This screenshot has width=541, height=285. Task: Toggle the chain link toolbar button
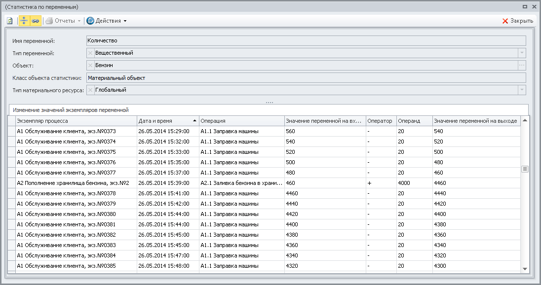[35, 21]
